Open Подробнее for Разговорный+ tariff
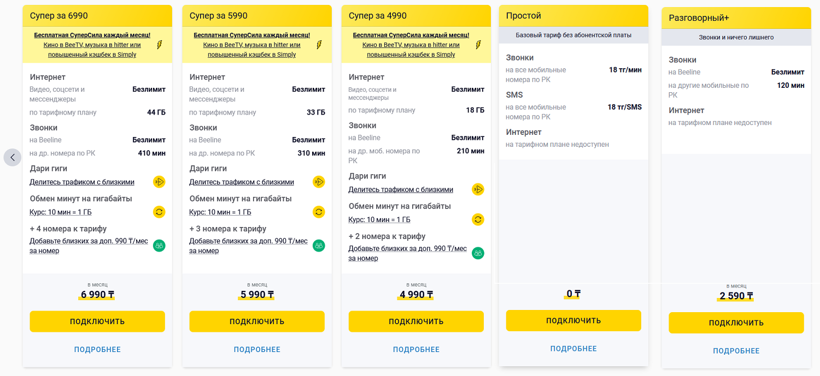Screen dimensions: 820x376 (x=736, y=350)
